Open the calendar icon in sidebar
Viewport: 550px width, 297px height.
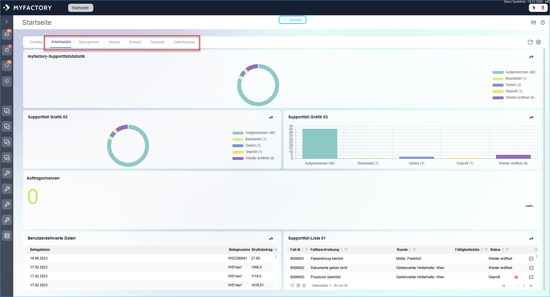[x=7, y=50]
